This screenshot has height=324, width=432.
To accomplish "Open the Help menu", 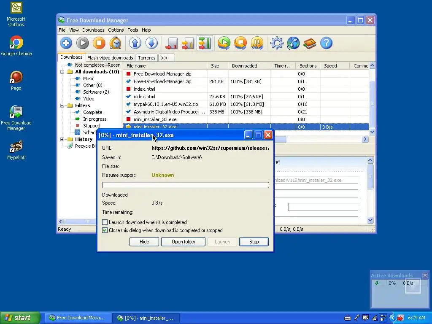I will [146, 30].
